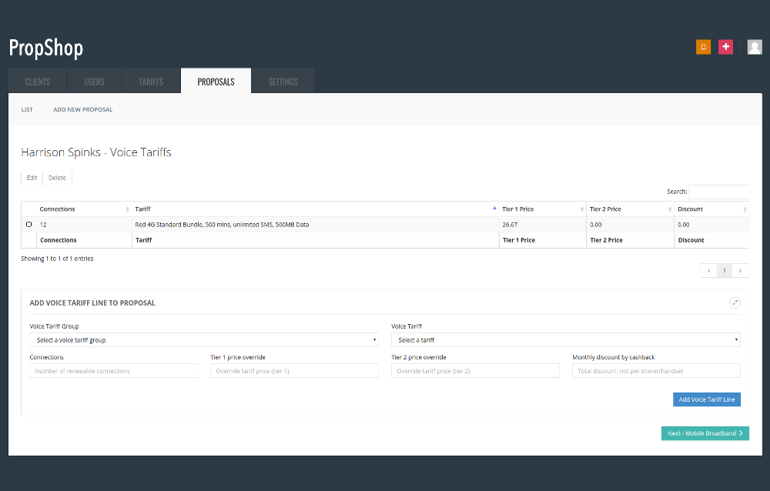Image resolution: width=770 pixels, height=491 pixels.
Task: Click the red plus add icon
Action: tap(725, 47)
